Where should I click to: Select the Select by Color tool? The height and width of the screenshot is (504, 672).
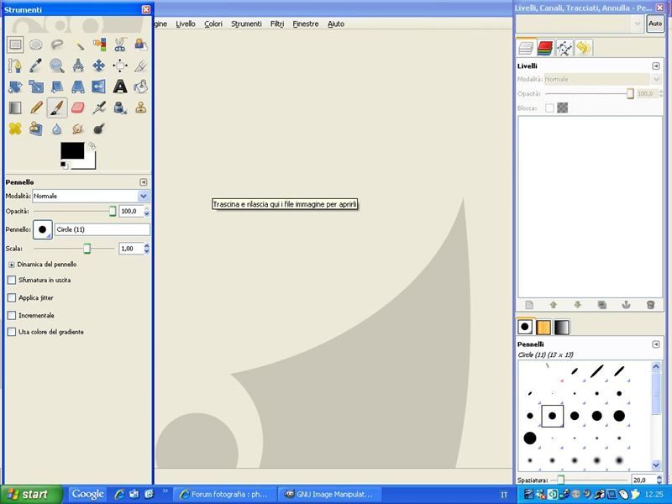coord(99,45)
